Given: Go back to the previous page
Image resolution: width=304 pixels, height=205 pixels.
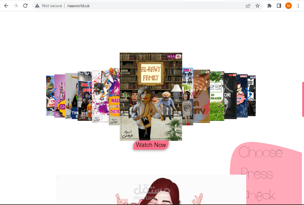Looking at the screenshot, I should pos(6,6).
